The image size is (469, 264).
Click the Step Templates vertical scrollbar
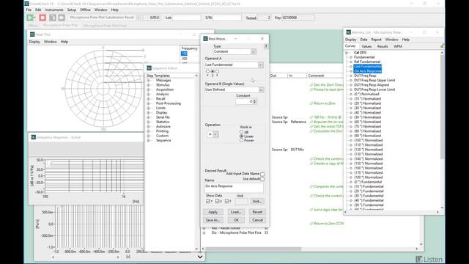[x=196, y=162]
